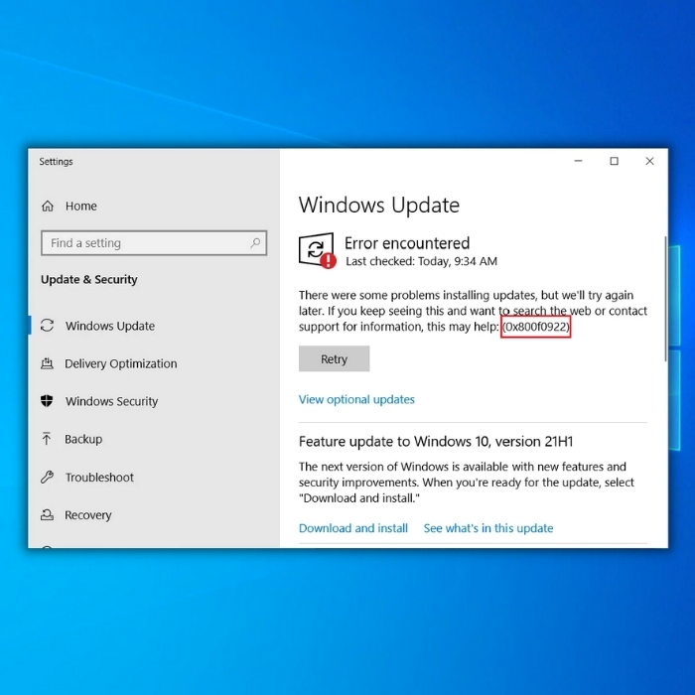Go to Windows Security section
Screen dimensions: 695x695
coord(111,401)
